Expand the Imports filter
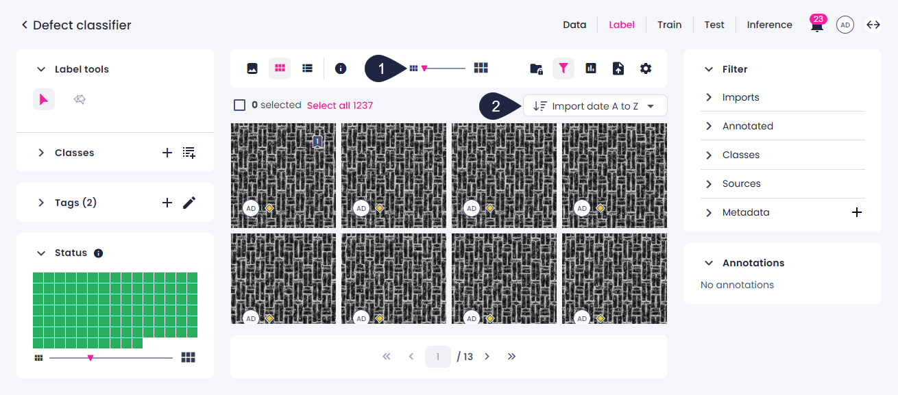The height and width of the screenshot is (395, 898). (x=709, y=97)
